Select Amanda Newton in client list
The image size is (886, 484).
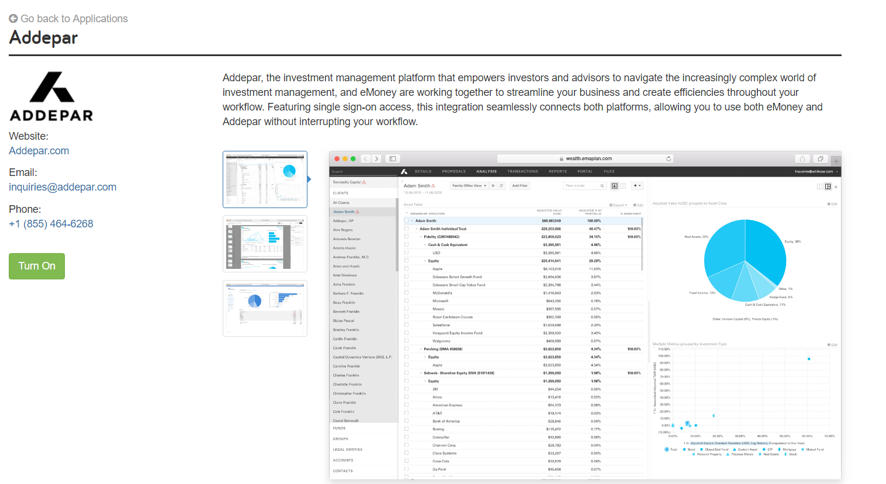click(363, 239)
